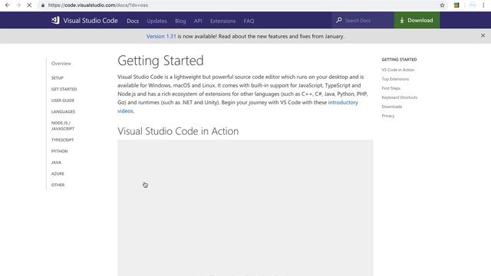
Task: Open the Chrome three-dot menu
Action: [x=483, y=5]
